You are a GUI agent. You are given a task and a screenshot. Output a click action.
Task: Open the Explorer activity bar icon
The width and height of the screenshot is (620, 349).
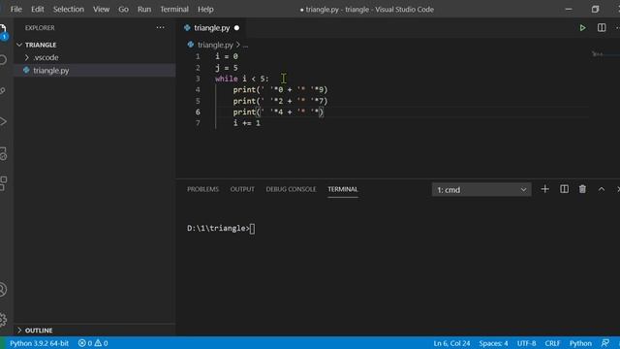[x=3, y=31]
